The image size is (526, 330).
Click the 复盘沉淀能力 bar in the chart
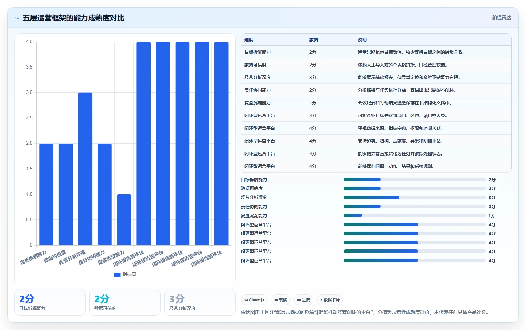(124, 220)
